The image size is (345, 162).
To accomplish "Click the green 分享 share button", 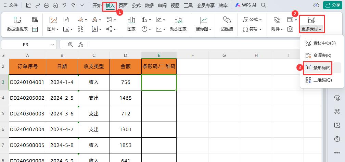I will click(332, 5).
